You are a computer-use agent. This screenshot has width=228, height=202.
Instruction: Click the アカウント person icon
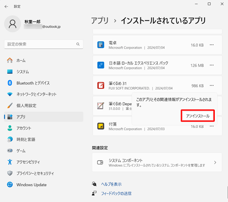click(10, 128)
